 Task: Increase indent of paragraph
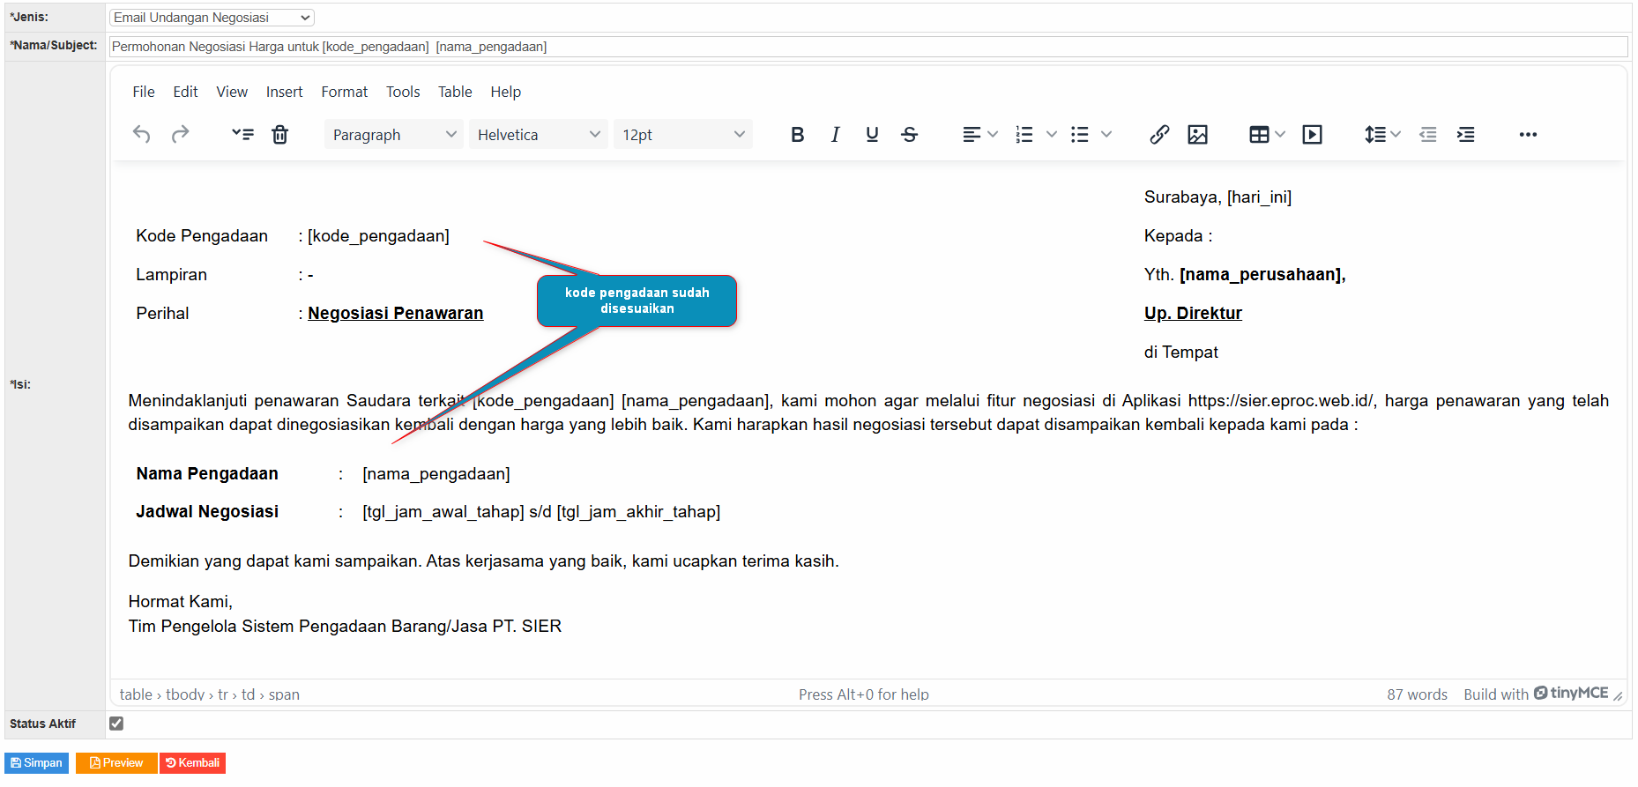pos(1465,135)
